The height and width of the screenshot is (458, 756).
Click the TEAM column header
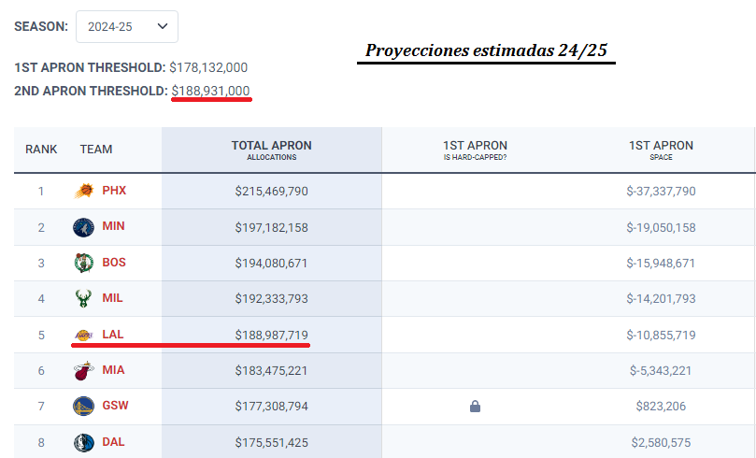96,150
